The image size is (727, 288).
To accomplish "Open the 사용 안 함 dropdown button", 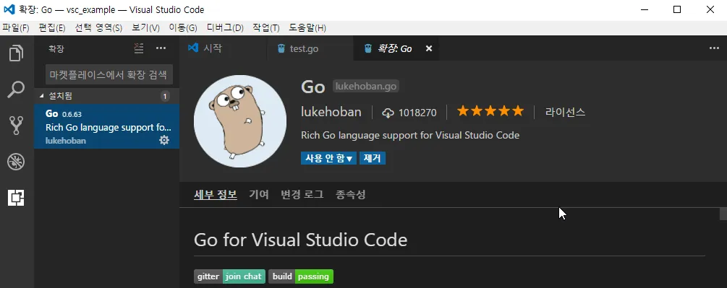I will click(328, 158).
